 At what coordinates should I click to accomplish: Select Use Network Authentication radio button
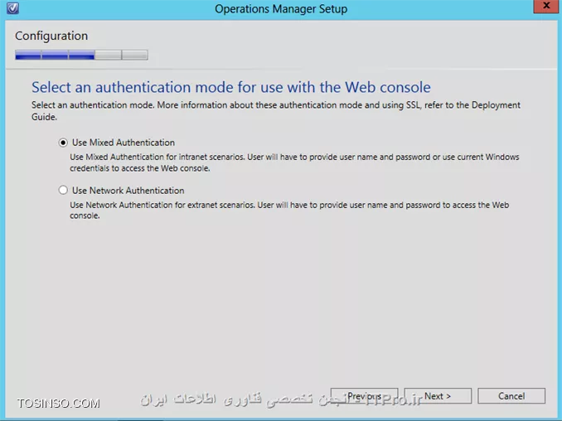tap(63, 191)
